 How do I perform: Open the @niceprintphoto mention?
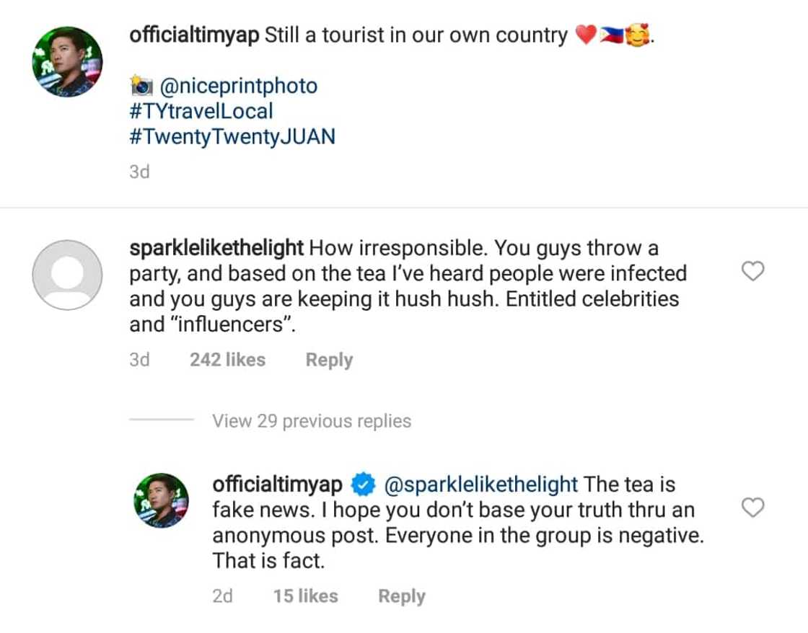(237, 87)
